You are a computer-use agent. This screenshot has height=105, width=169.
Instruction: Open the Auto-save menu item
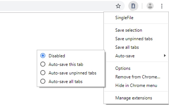coord(125,56)
